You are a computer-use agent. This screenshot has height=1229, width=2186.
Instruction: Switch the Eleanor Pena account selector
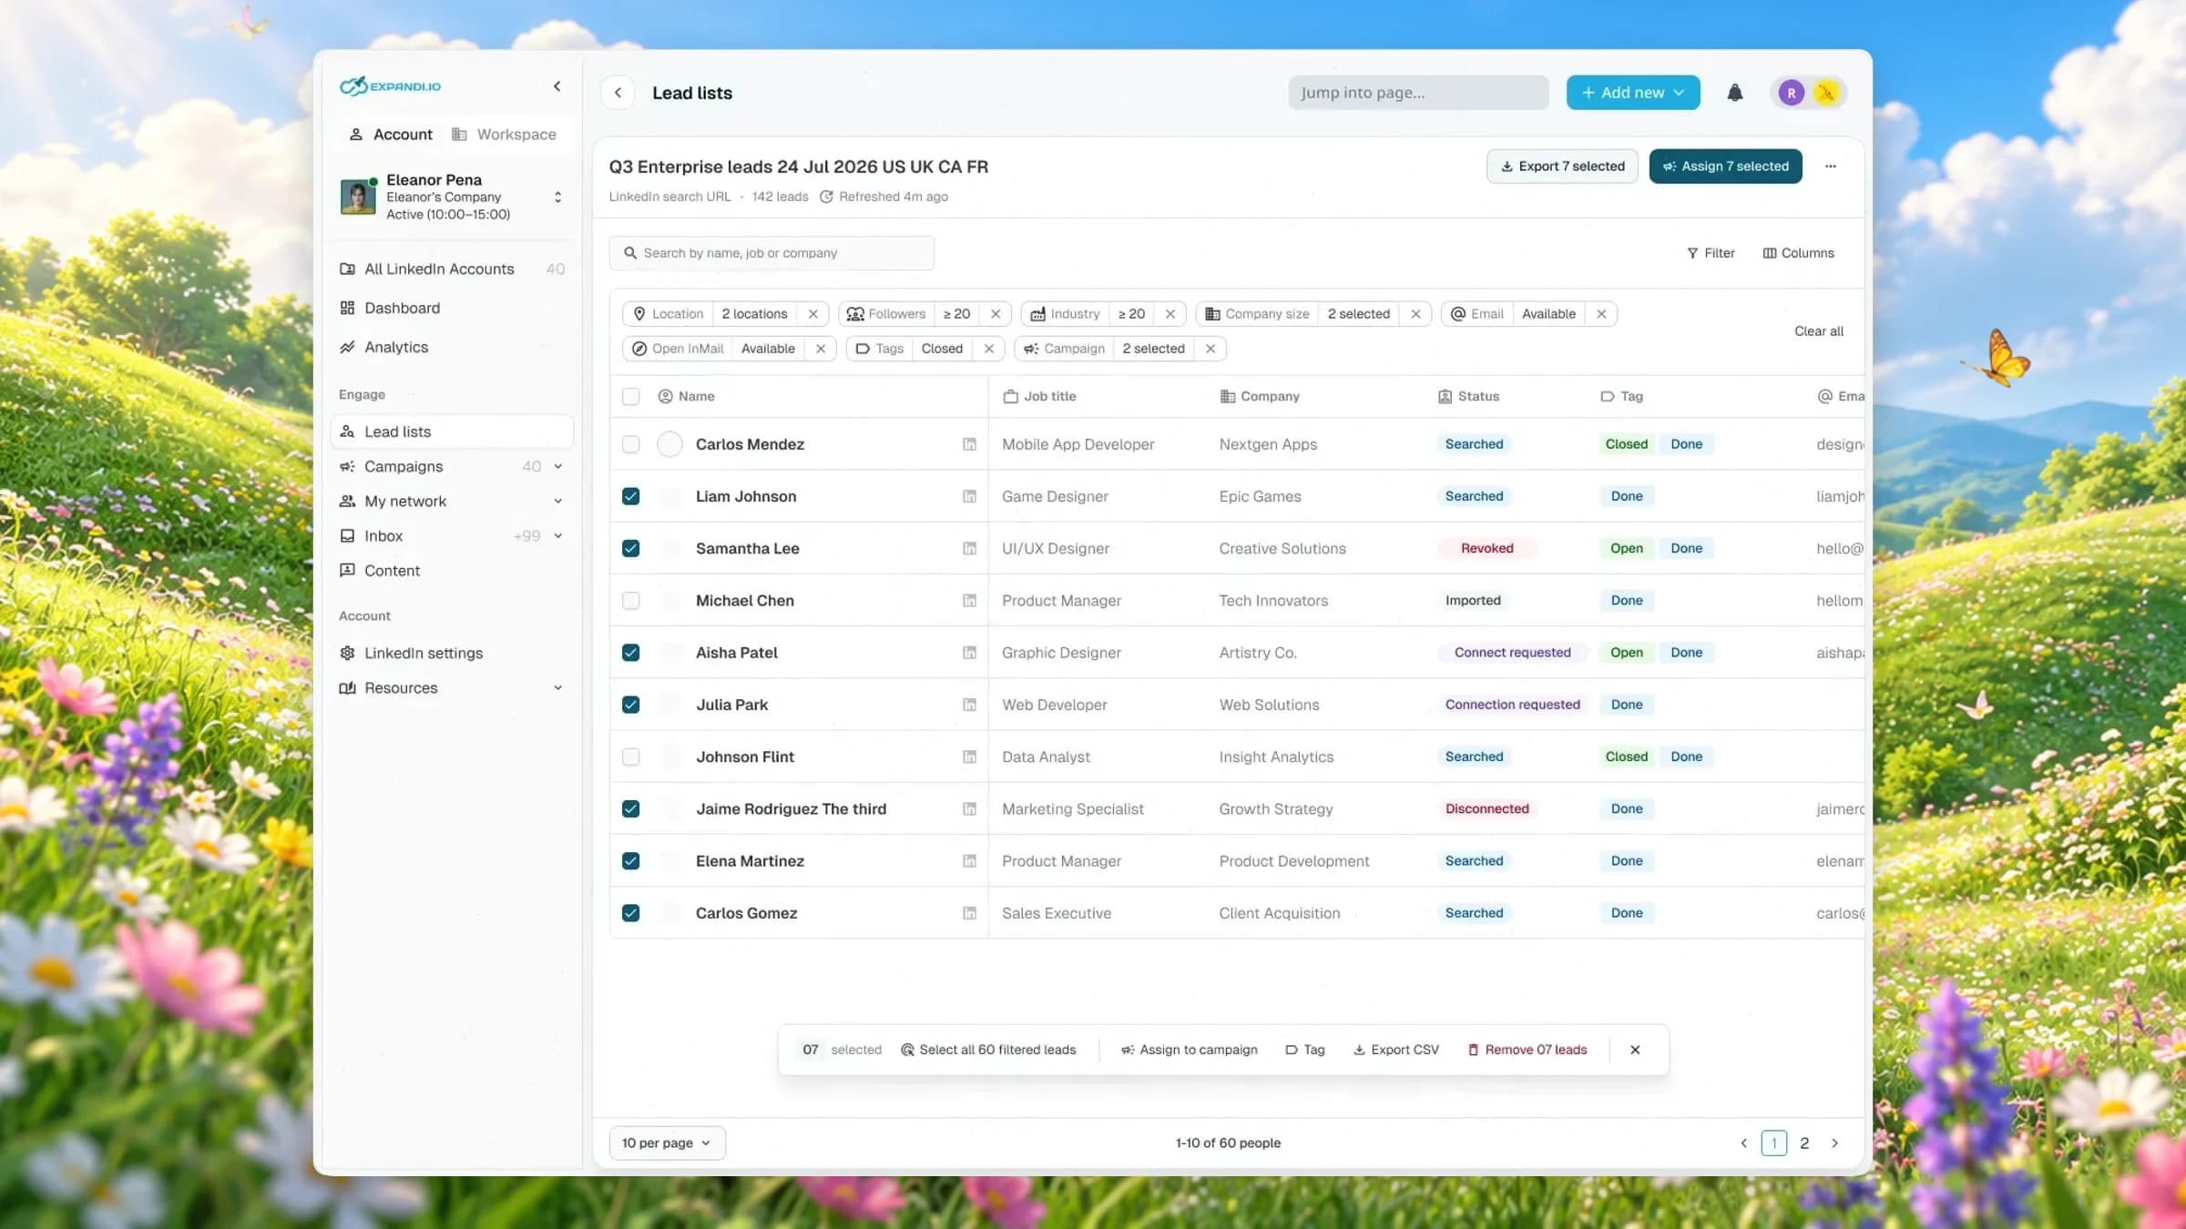[557, 198]
